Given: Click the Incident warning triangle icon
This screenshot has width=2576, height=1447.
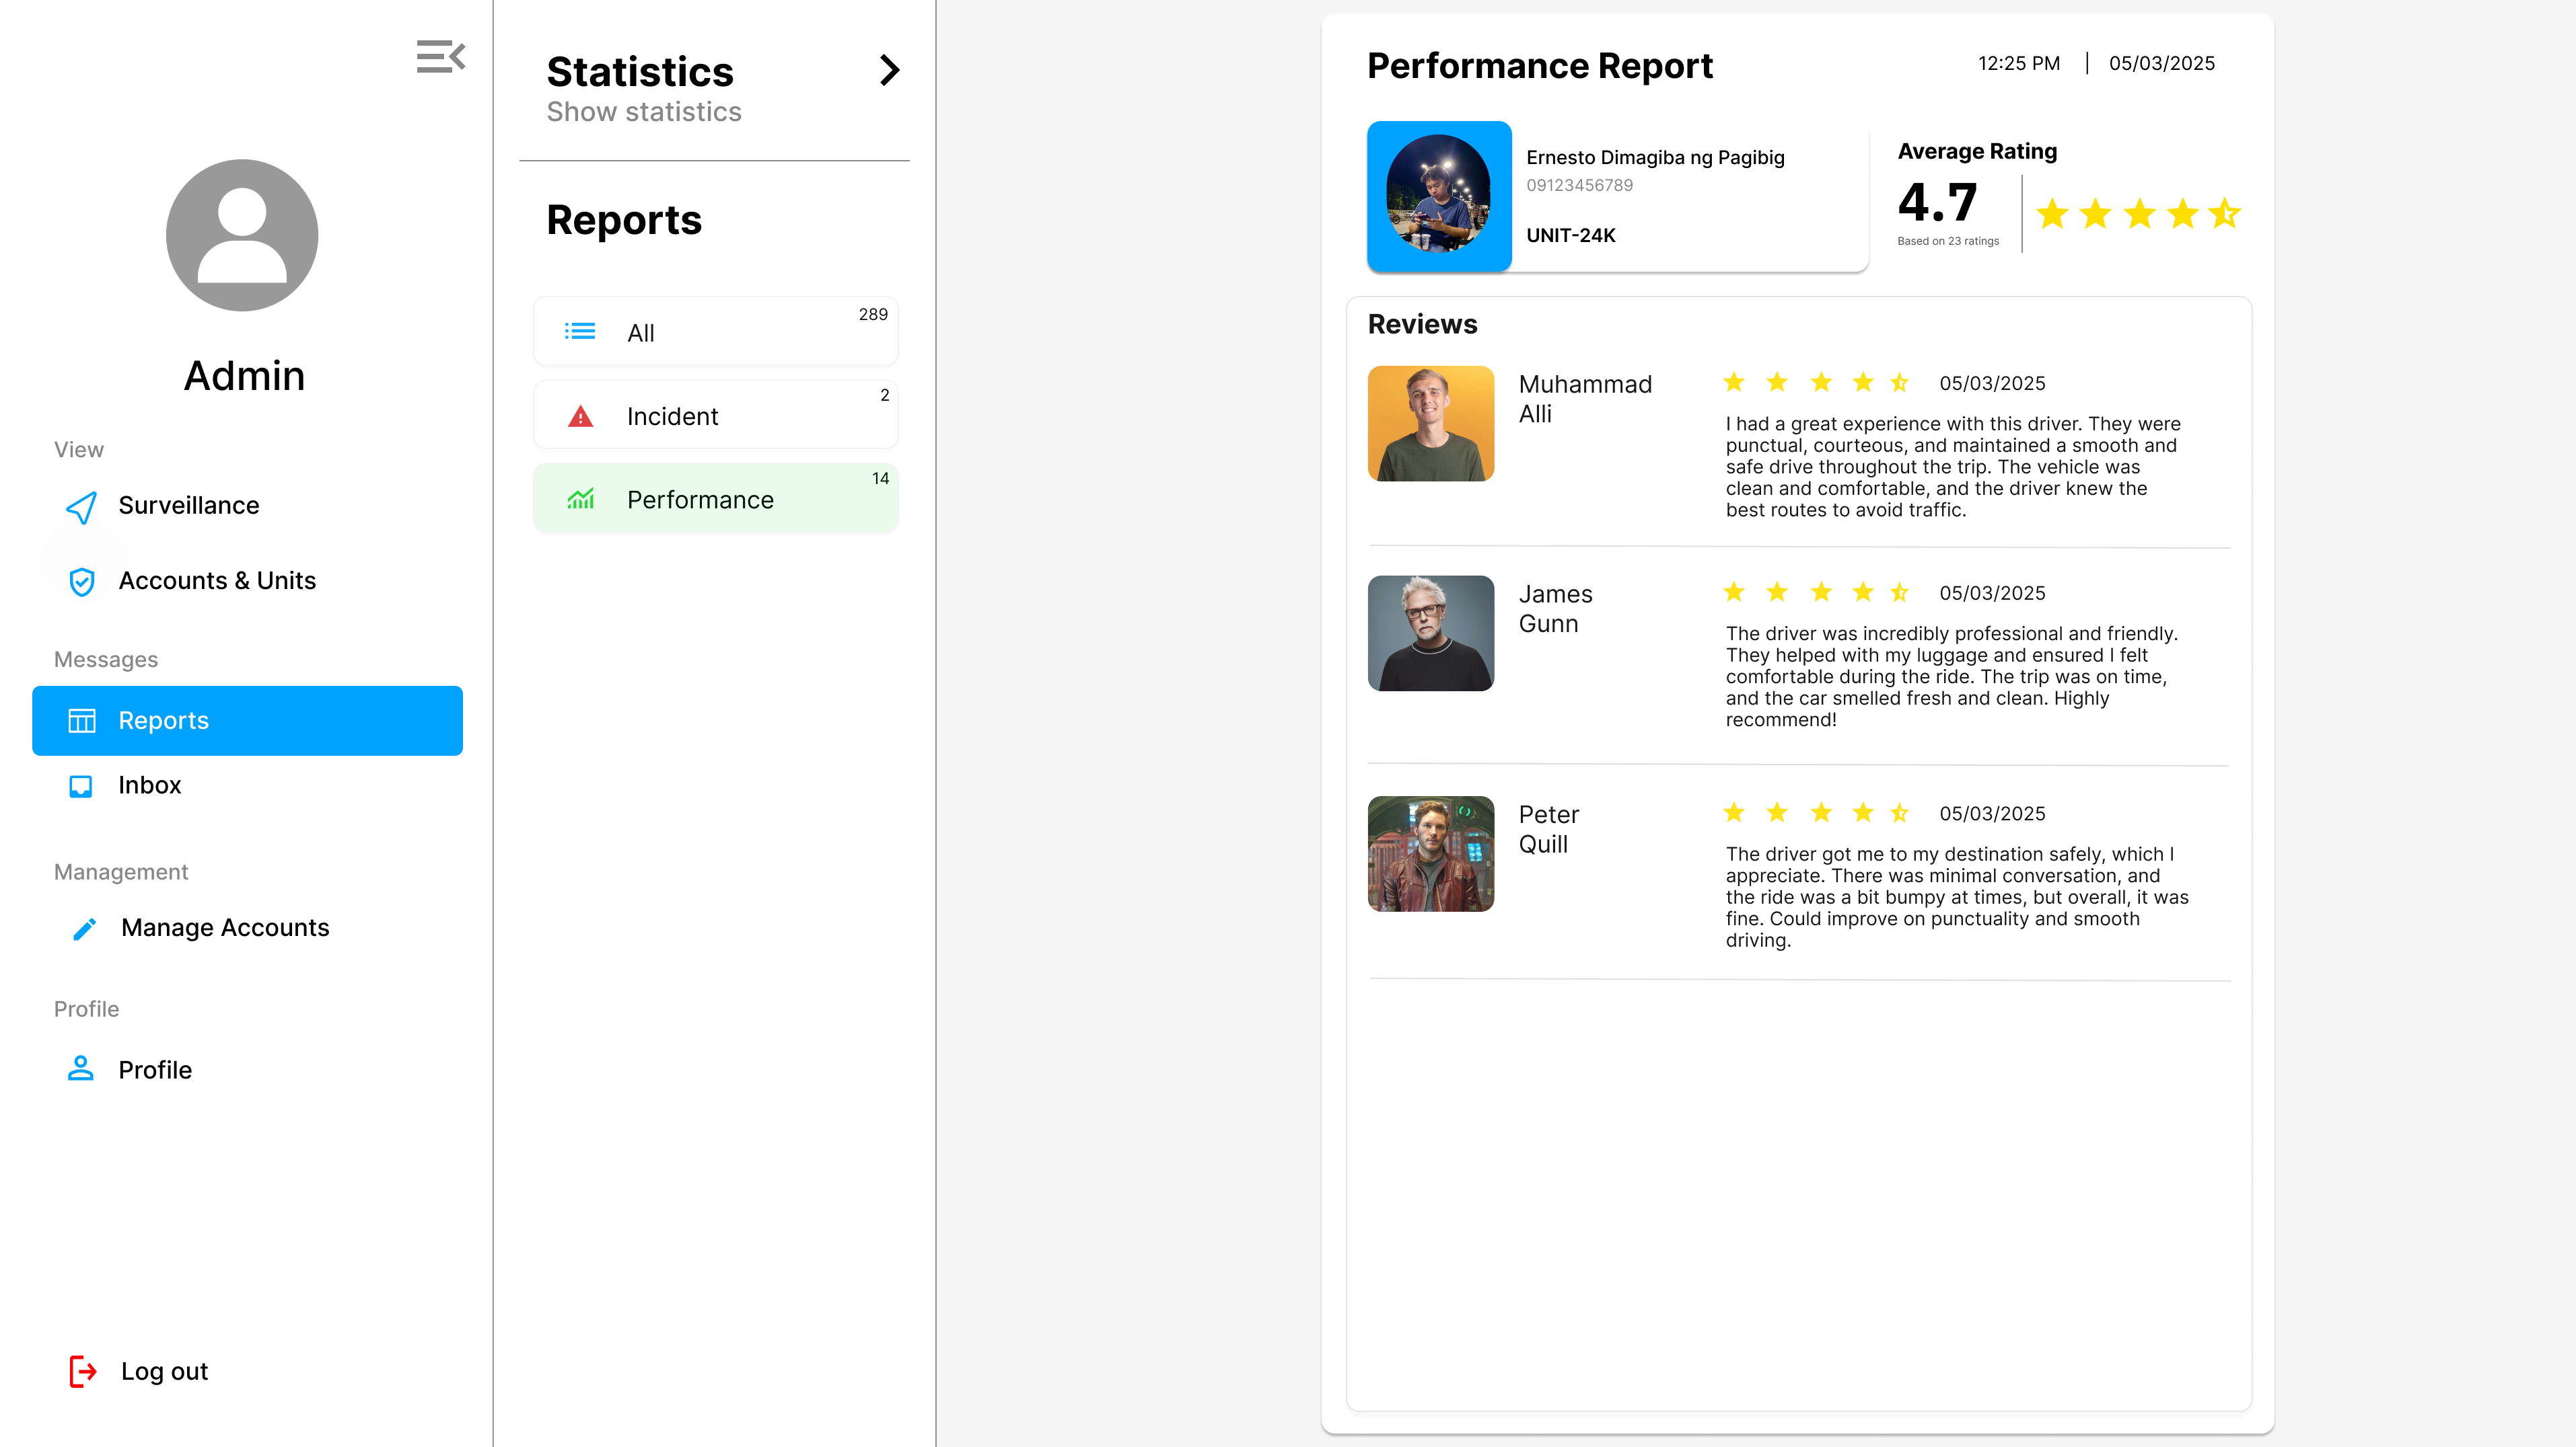Looking at the screenshot, I should coord(580,417).
